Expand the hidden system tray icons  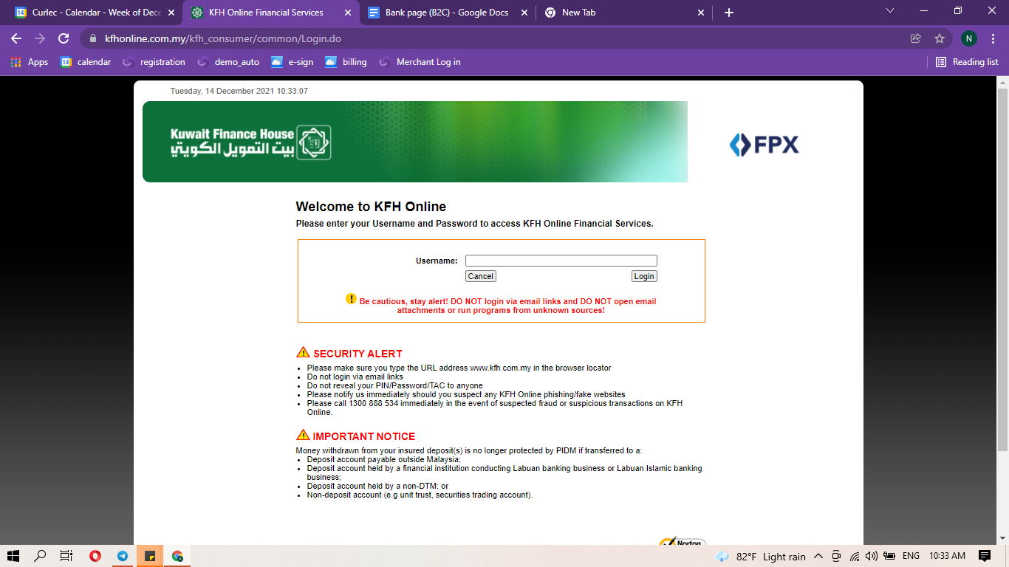[818, 556]
